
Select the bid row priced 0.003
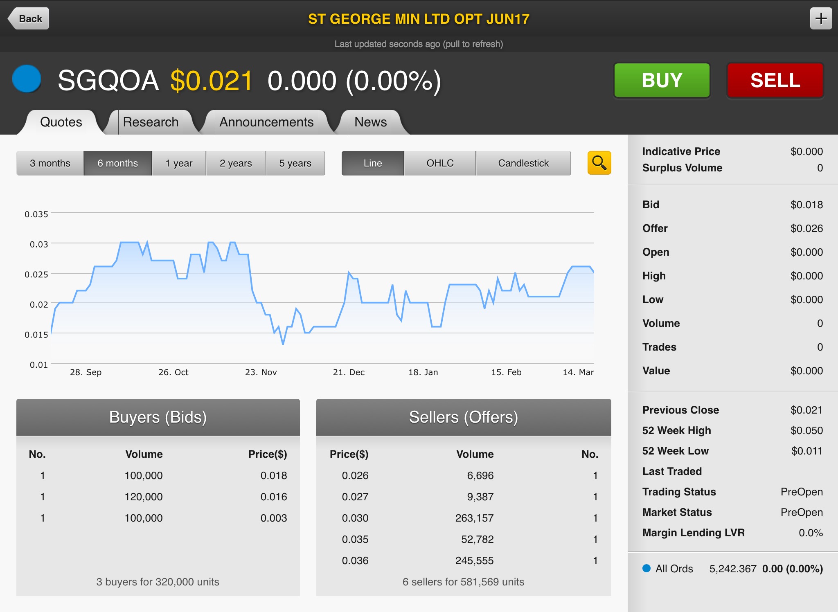click(x=158, y=518)
